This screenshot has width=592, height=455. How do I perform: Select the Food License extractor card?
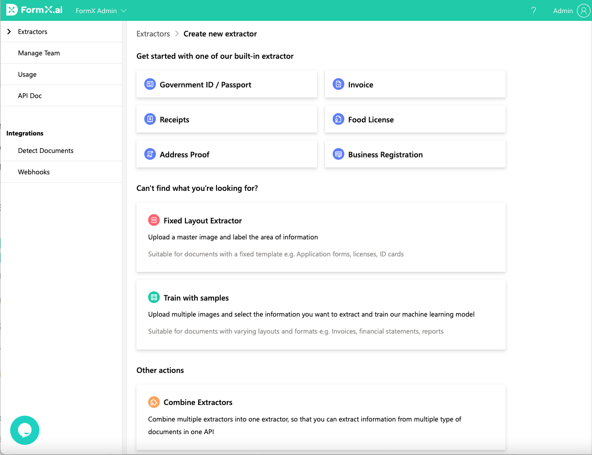415,119
